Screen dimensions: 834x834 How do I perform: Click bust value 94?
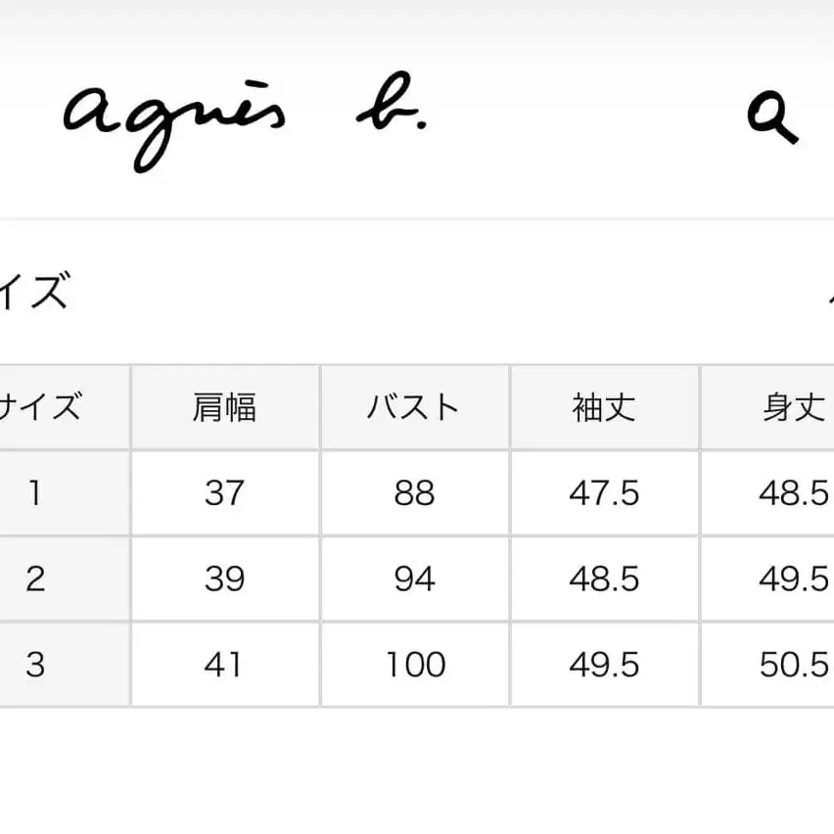pos(414,579)
